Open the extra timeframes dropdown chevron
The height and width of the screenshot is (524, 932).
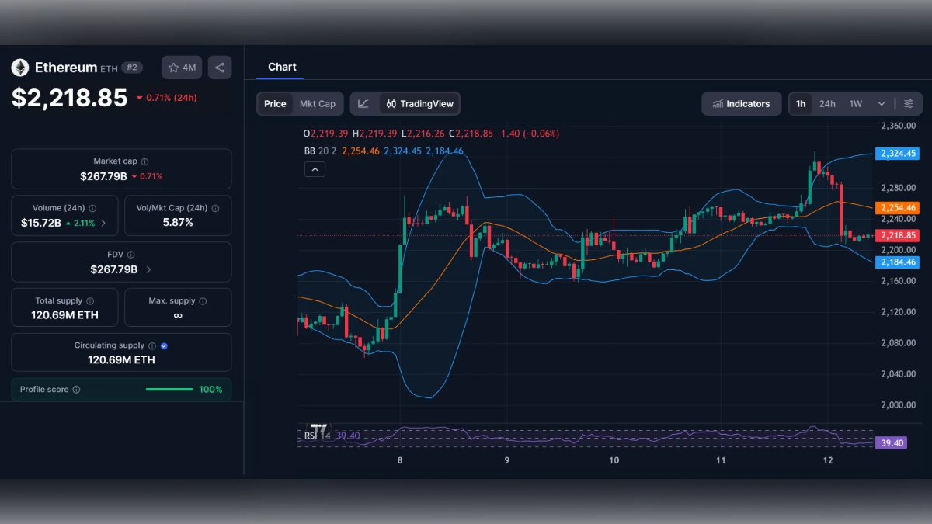pyautogui.click(x=882, y=103)
